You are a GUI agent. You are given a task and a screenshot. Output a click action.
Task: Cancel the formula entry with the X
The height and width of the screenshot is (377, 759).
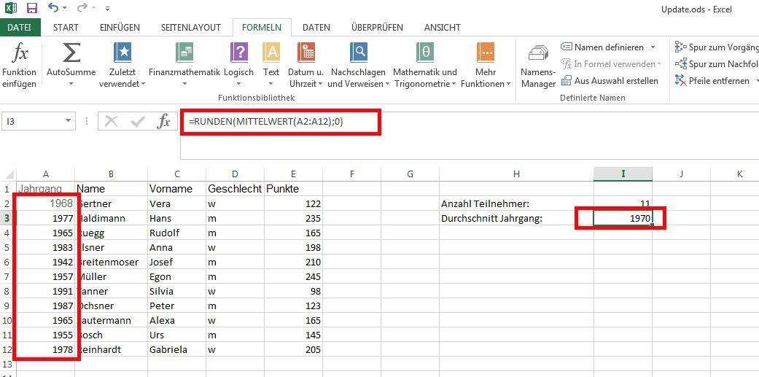[112, 122]
